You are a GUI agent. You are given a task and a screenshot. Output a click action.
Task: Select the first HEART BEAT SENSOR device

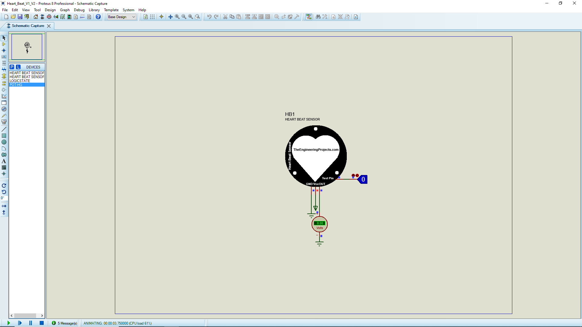[x=27, y=73]
